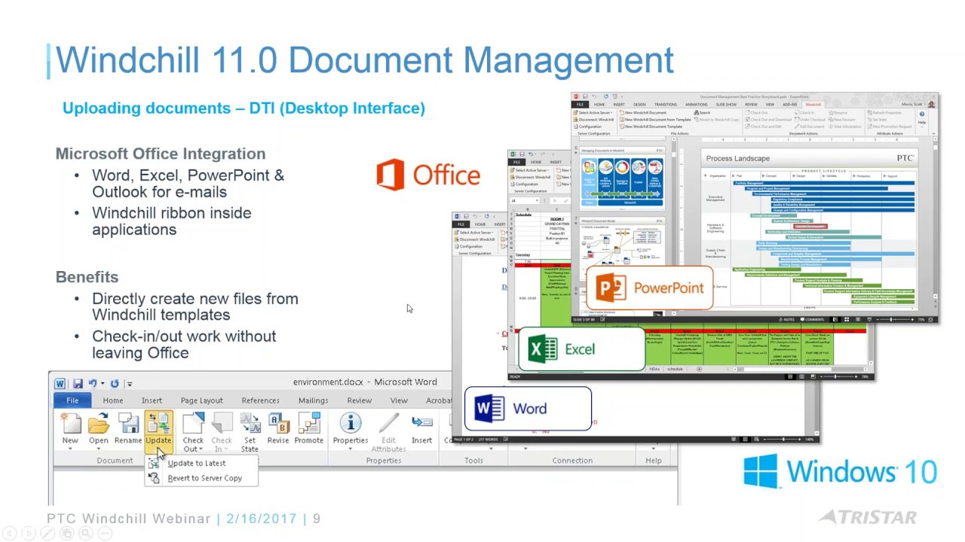This screenshot has height=542, width=965.
Task: Adjust the Word window zoom slider
Action: [x=781, y=439]
